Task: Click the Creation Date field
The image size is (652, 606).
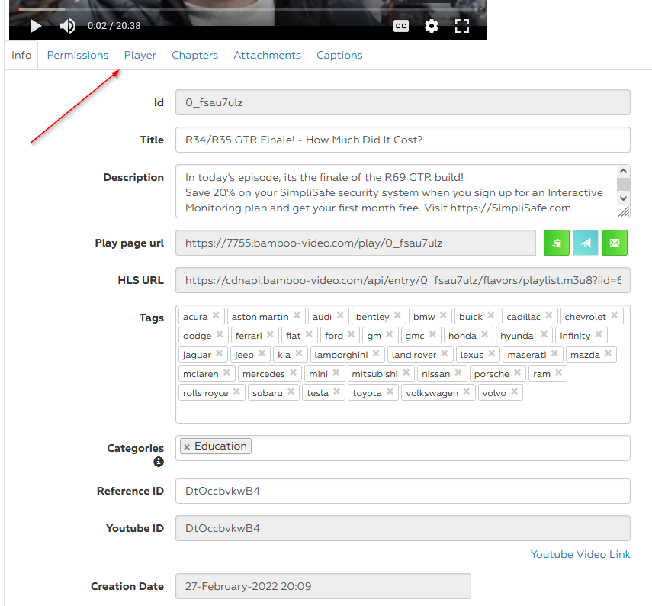Action: 323,586
